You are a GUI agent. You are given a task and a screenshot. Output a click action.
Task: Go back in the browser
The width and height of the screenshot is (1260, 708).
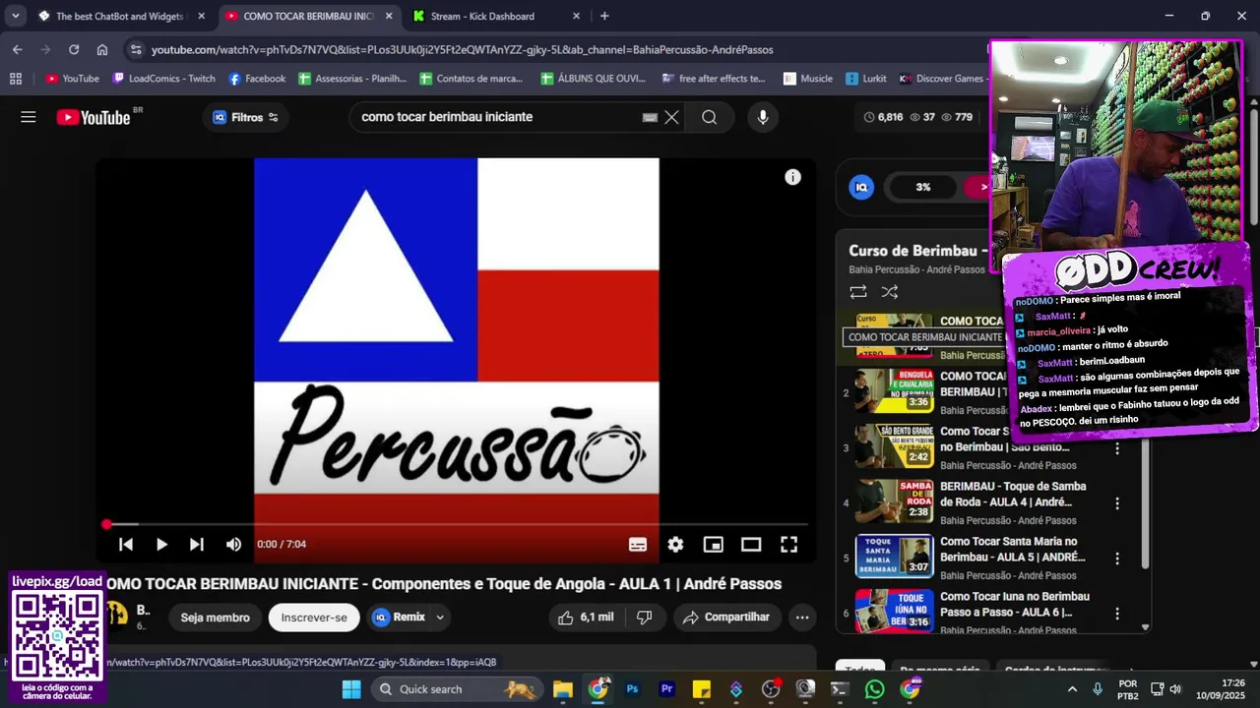point(18,49)
